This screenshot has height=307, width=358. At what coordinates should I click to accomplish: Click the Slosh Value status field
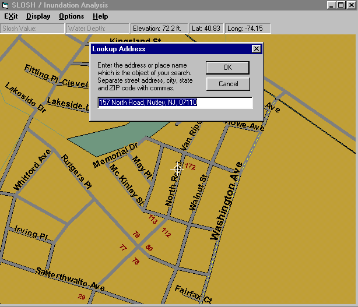32,28
